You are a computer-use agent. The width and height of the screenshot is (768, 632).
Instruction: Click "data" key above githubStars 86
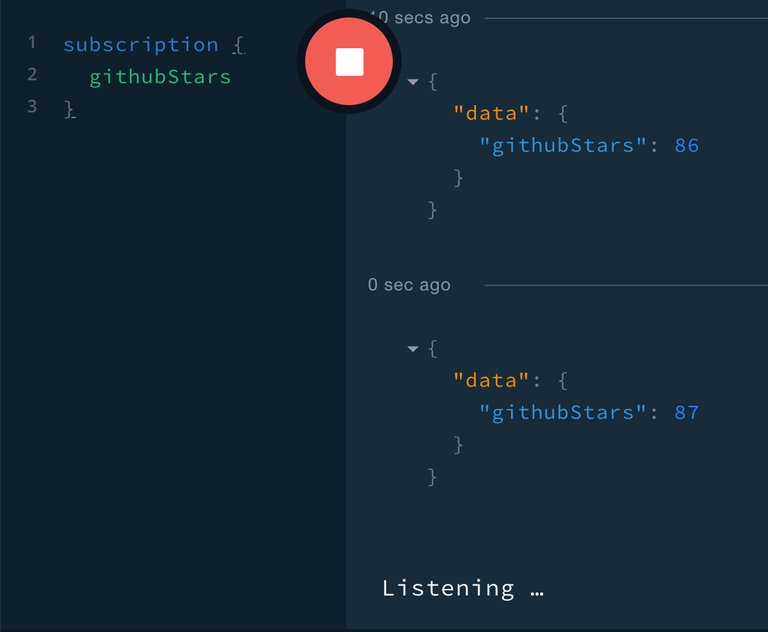(x=491, y=114)
